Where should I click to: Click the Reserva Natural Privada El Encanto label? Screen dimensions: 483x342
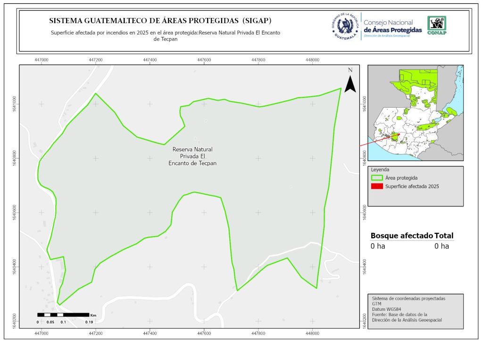(x=192, y=156)
